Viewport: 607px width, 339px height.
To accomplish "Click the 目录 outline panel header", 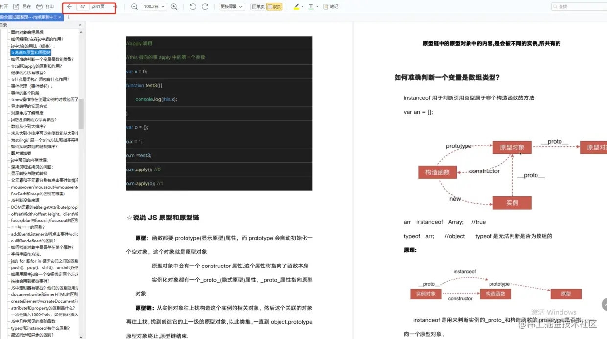I will click(3, 25).
